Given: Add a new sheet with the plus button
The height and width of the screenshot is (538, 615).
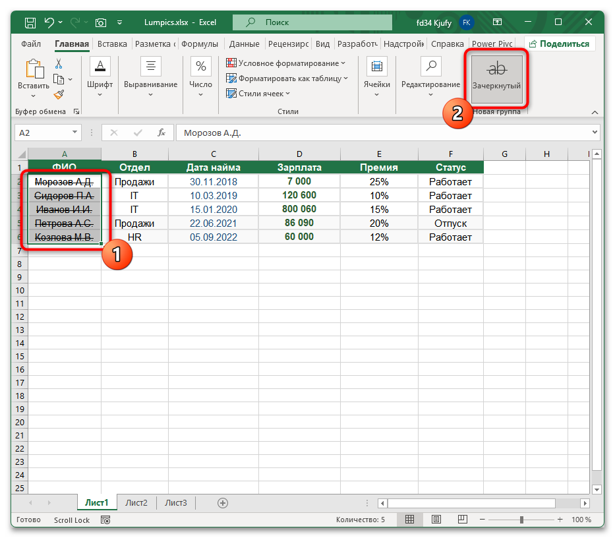Looking at the screenshot, I should (222, 502).
